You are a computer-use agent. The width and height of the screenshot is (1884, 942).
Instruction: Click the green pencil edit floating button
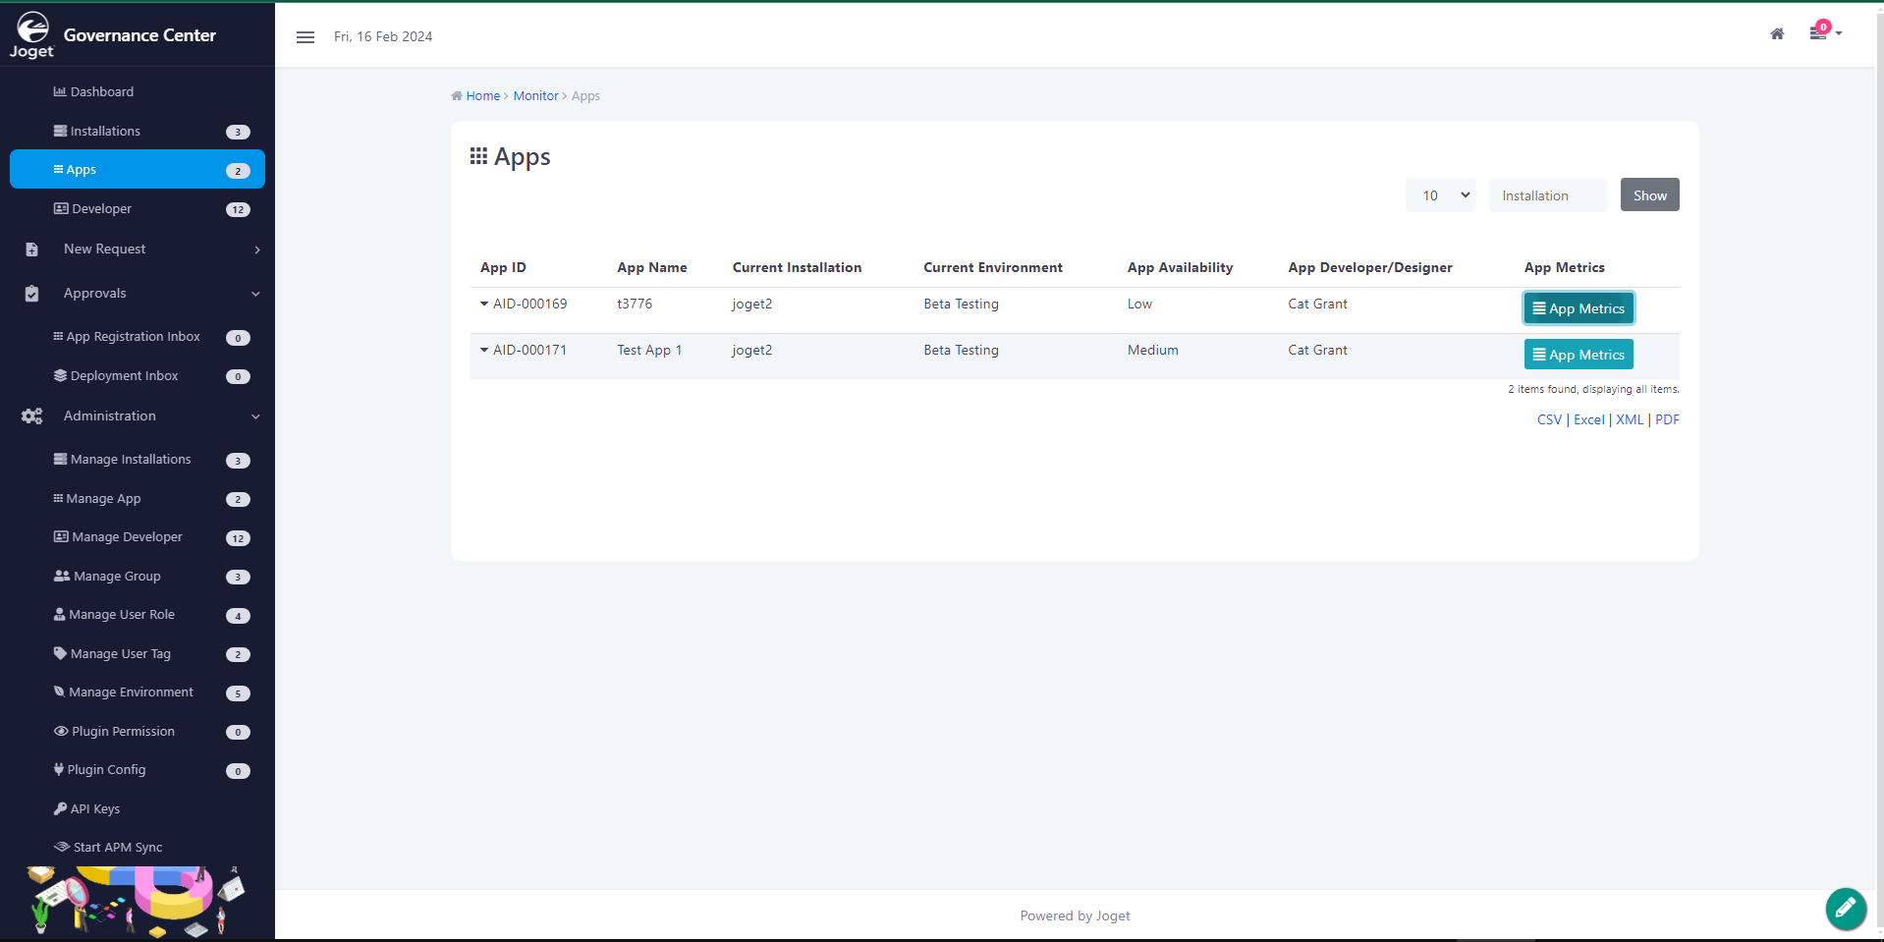1845,908
